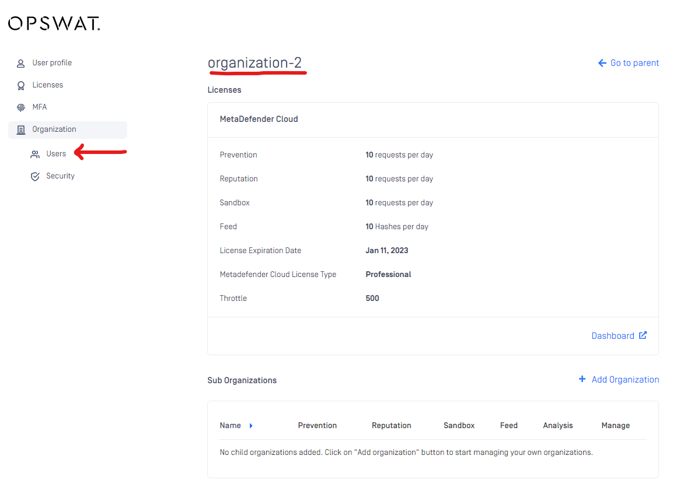Screen dimensions: 687x487
Task: Click the 'Jan 11, 2023' date value
Action: pos(387,251)
